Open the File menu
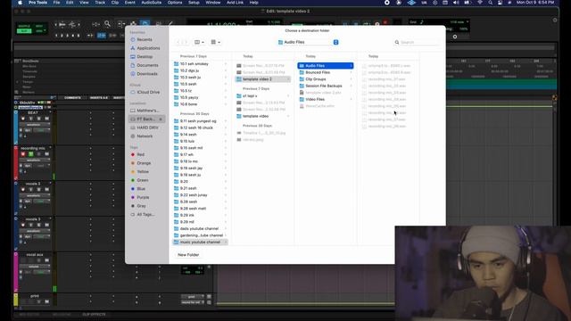This screenshot has height=321, width=571. [x=56, y=3]
